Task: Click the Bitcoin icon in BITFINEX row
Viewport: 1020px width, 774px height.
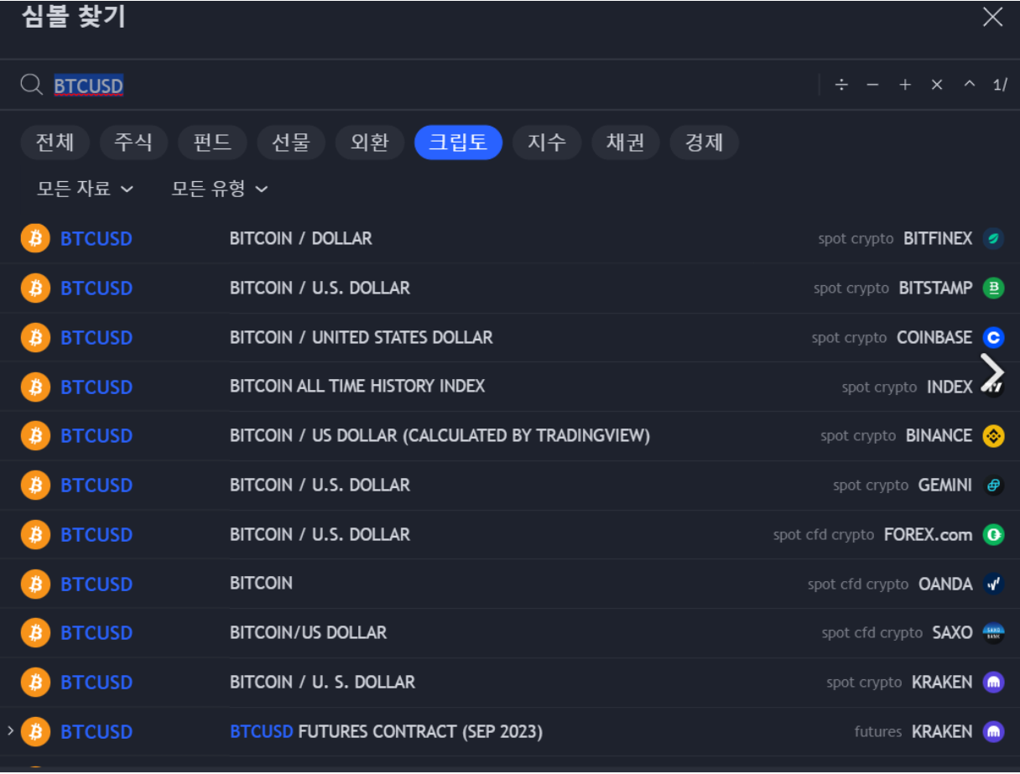Action: tap(35, 238)
